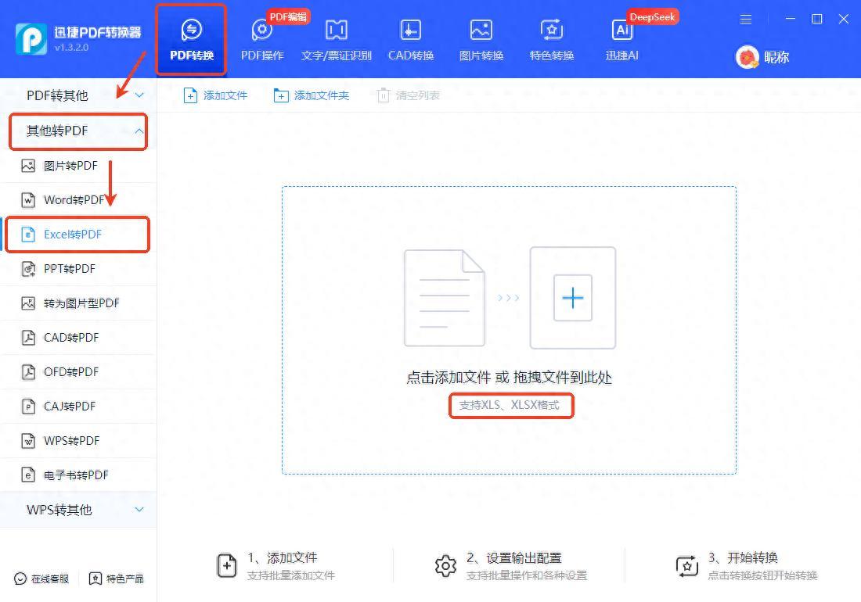
Task: Collapse the 其他转PDF section
Action: (x=139, y=131)
